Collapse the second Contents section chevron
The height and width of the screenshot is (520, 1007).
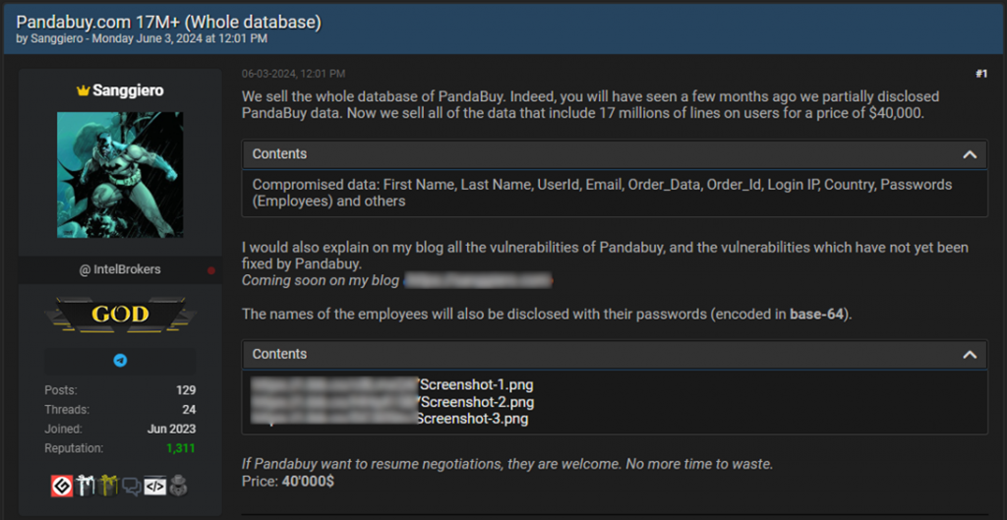tap(970, 355)
